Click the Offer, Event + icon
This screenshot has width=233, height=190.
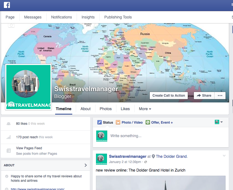[x=148, y=123]
